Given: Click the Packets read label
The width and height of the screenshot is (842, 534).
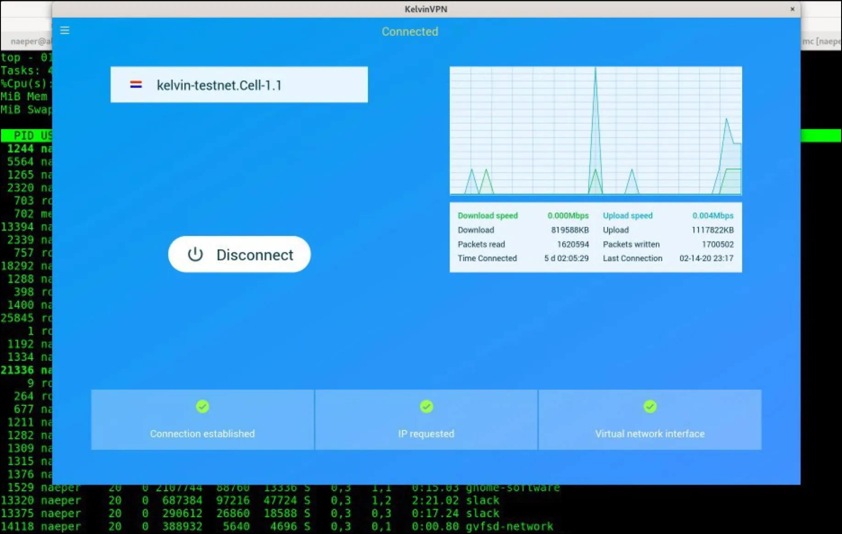Looking at the screenshot, I should (481, 245).
